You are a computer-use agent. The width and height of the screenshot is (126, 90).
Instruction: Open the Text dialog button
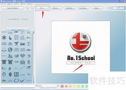point(42,8)
